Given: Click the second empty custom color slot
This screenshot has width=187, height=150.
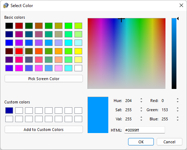Looking at the screenshot, I should point(29,110).
